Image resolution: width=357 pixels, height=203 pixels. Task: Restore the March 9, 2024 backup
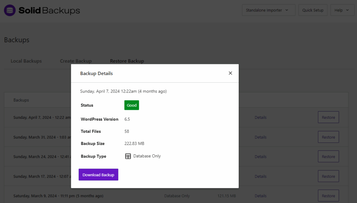coord(328,196)
